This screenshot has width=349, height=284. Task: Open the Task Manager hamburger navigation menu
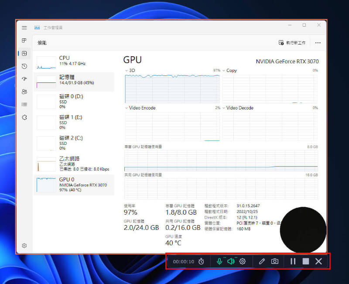coord(24,28)
